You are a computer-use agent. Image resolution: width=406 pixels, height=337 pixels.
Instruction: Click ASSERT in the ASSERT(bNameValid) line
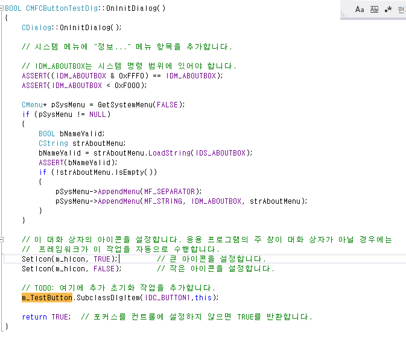[x=51, y=163]
